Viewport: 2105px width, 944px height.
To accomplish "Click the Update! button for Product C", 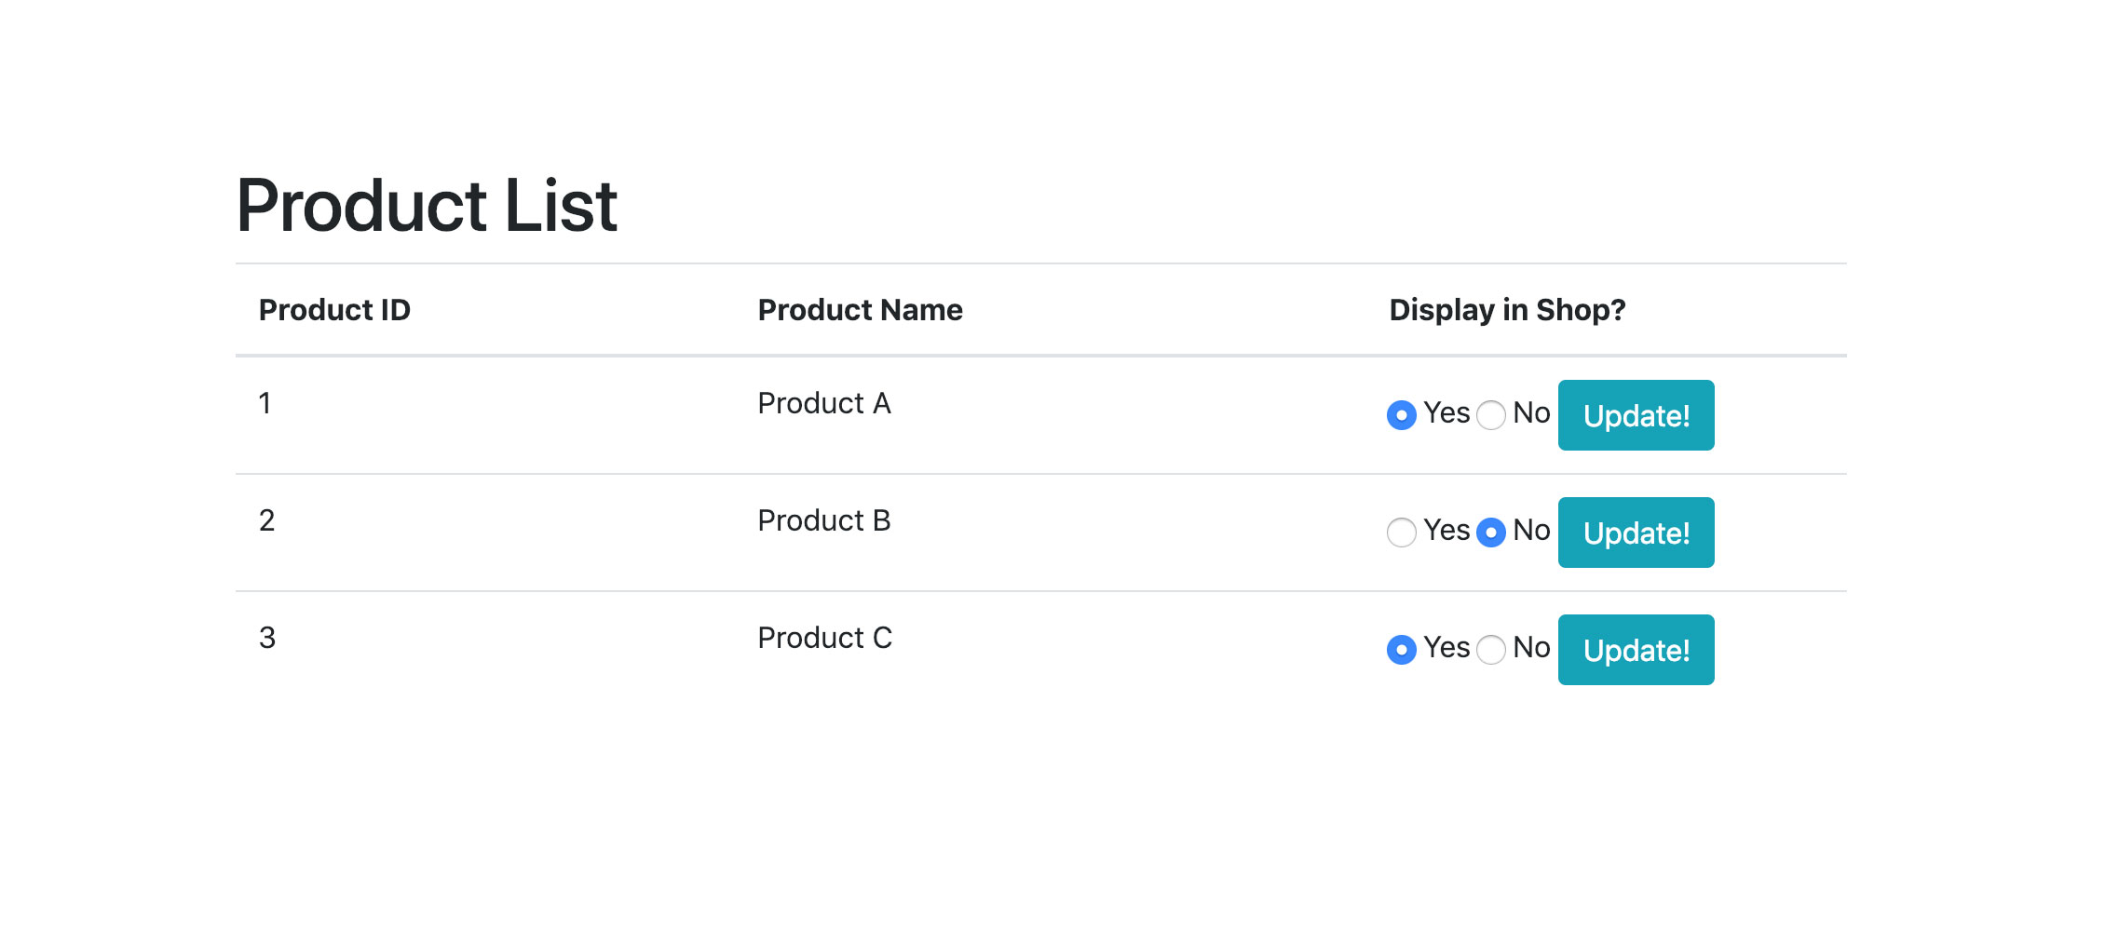I will 1636,650.
